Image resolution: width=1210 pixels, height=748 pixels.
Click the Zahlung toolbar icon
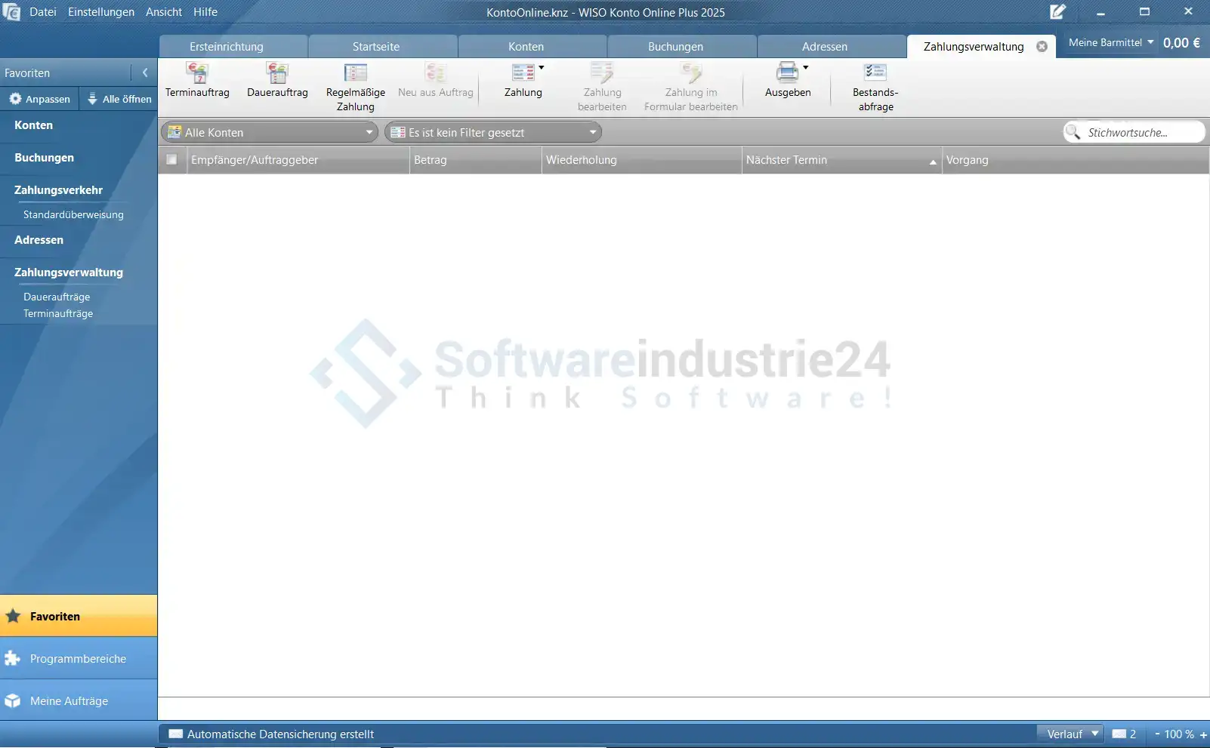523,73
